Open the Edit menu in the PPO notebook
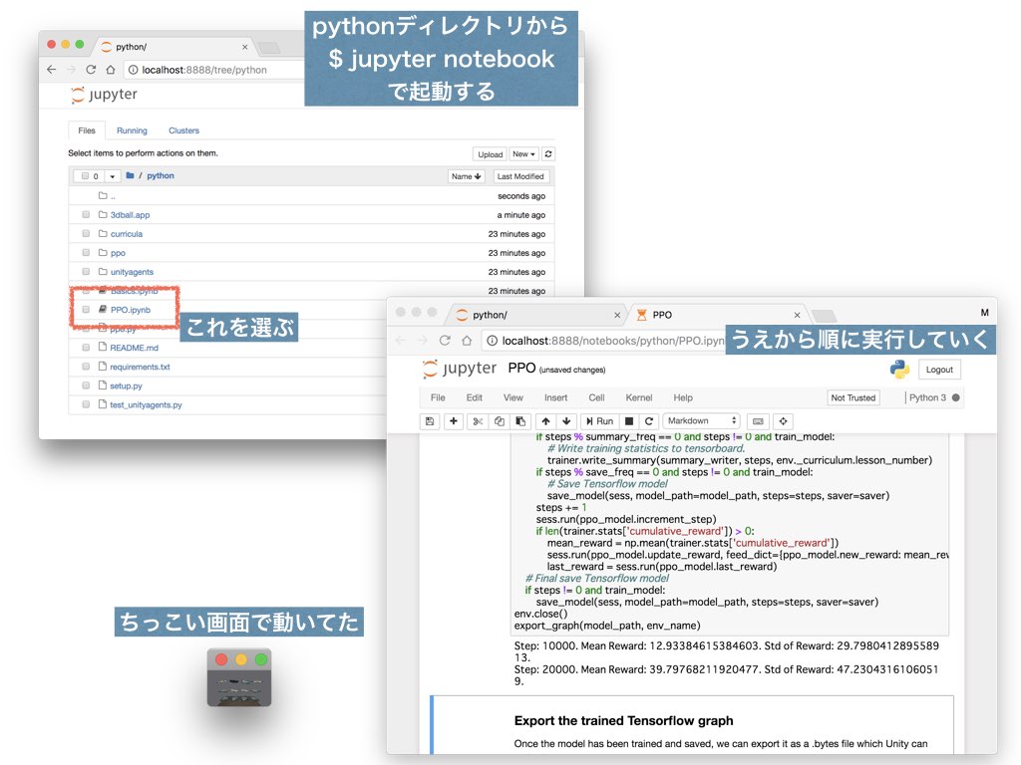 tap(474, 397)
